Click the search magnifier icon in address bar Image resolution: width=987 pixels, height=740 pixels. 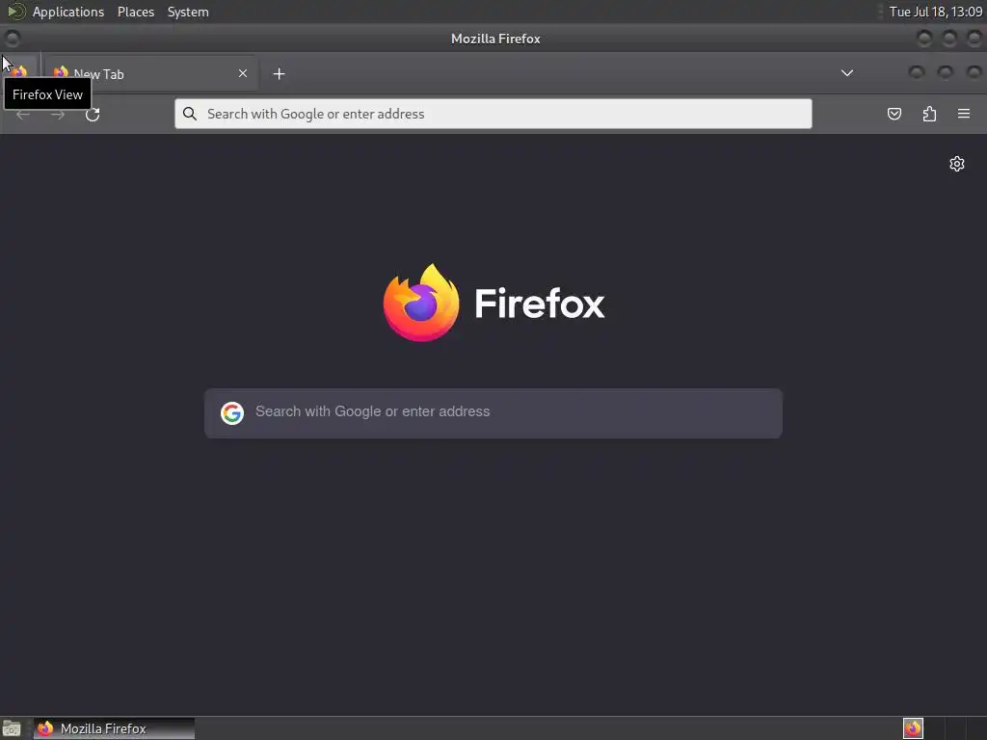click(x=190, y=114)
